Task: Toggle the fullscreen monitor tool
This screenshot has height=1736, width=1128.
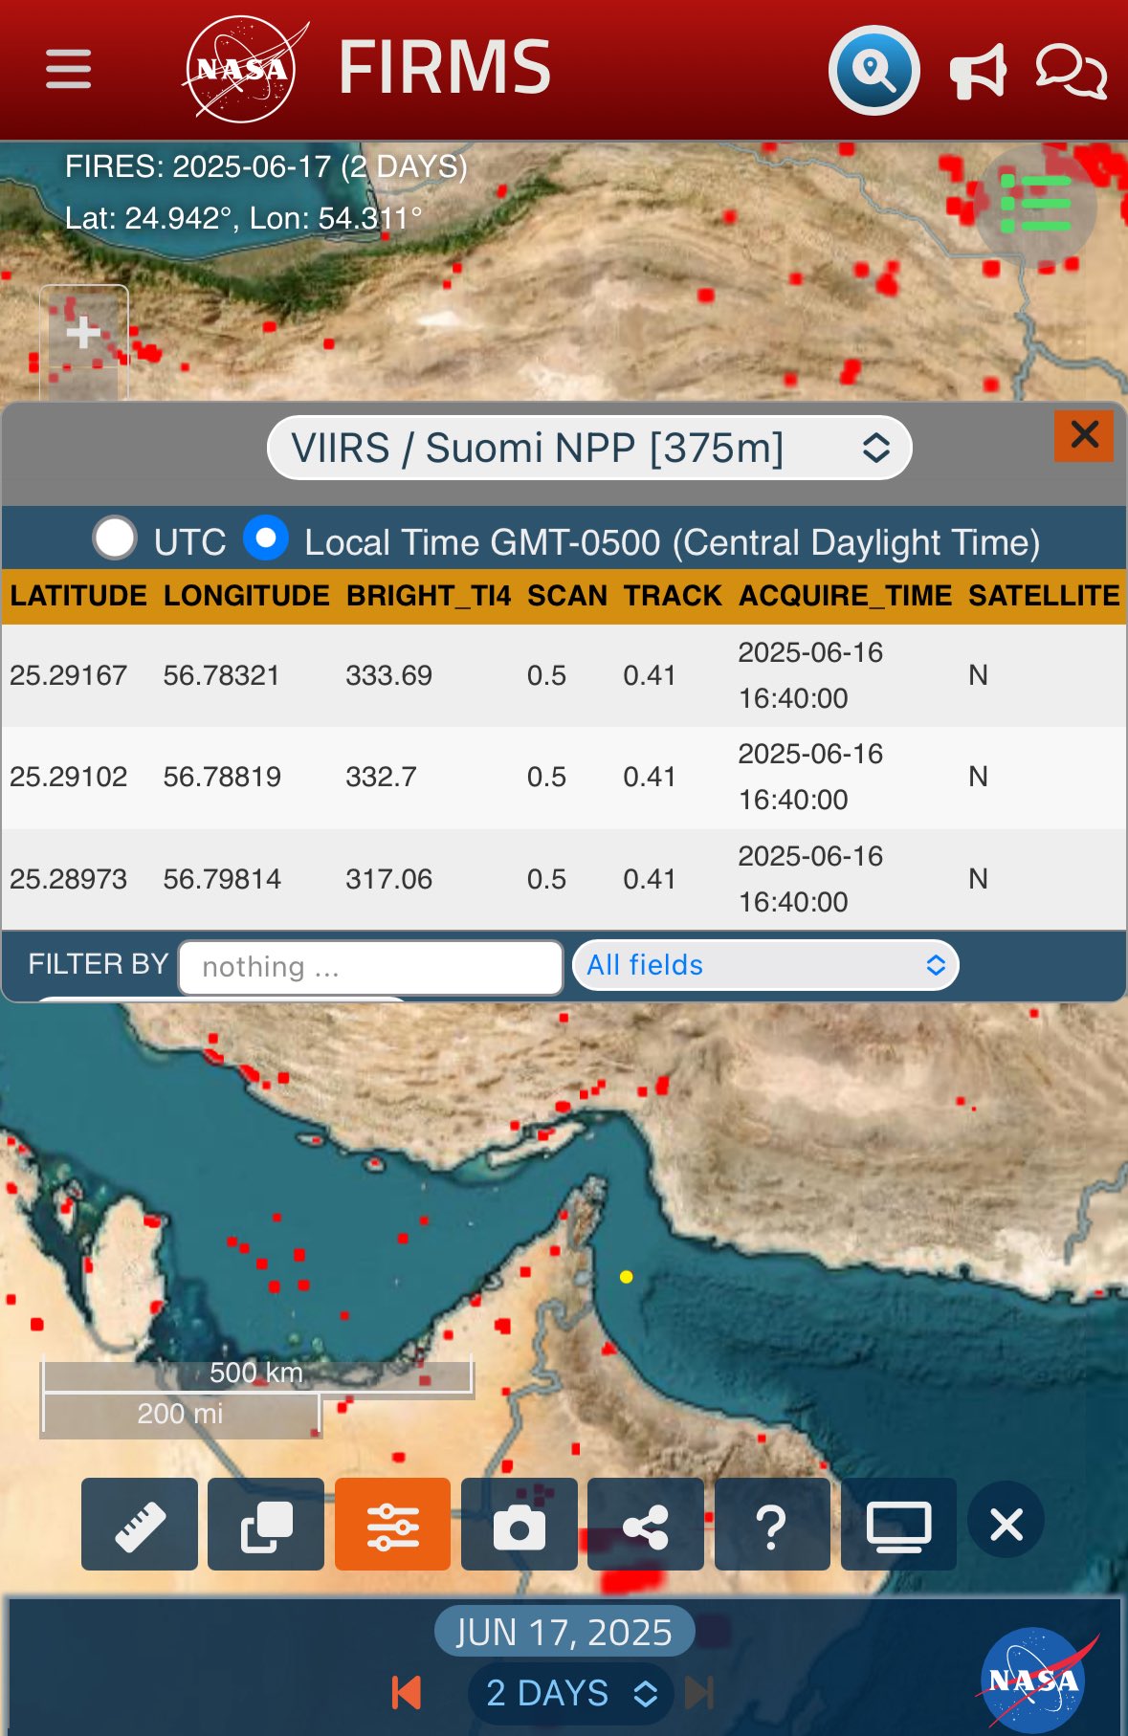Action: 898,1524
